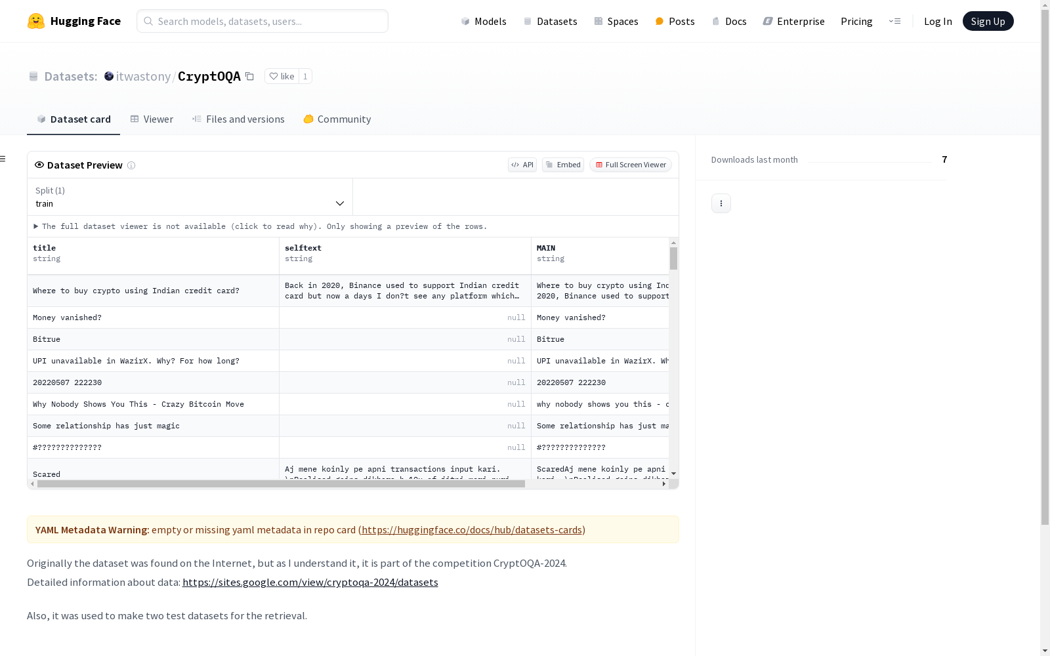Open the Full Screen Viewer
Screen dimensions: 1050x656
click(x=631, y=165)
